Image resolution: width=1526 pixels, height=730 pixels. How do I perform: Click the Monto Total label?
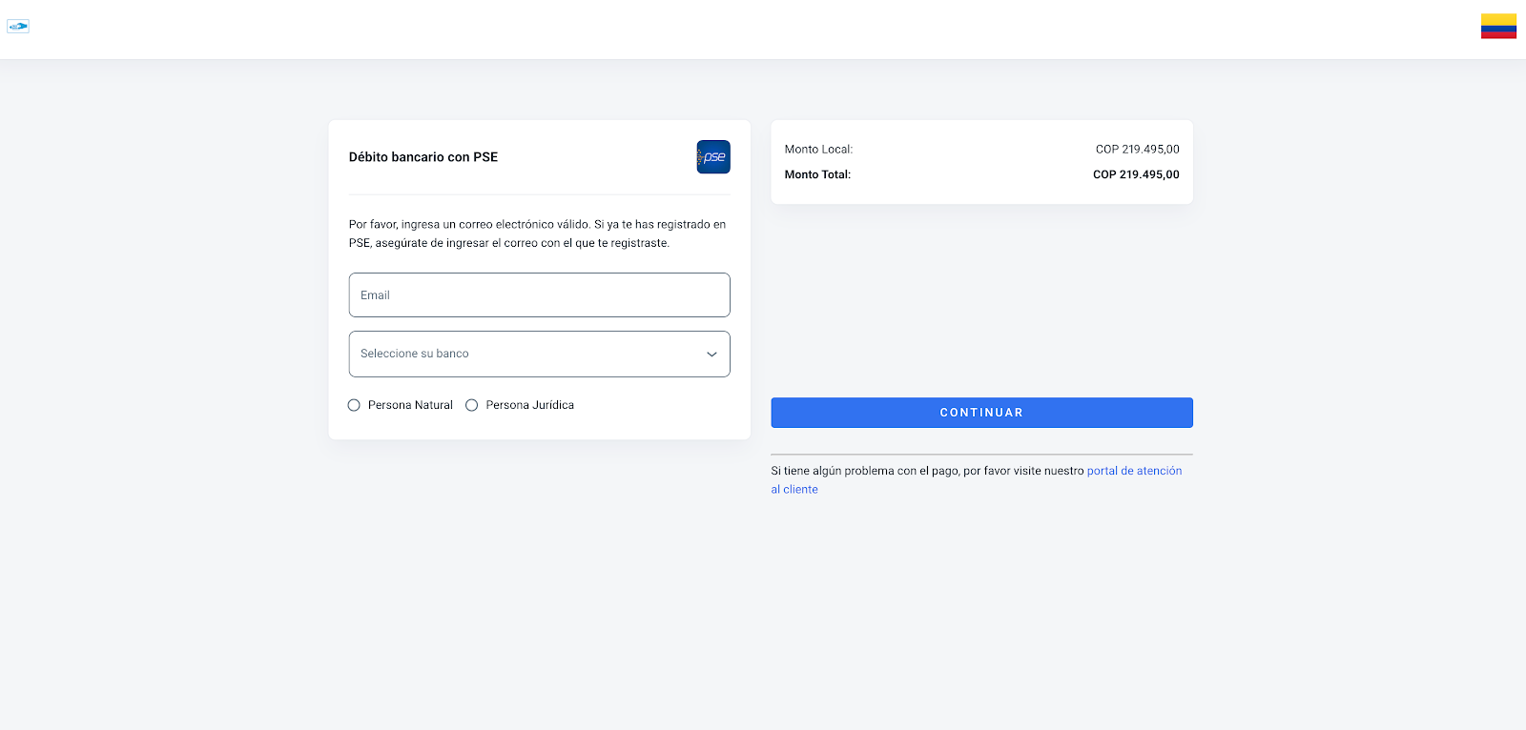(x=817, y=174)
